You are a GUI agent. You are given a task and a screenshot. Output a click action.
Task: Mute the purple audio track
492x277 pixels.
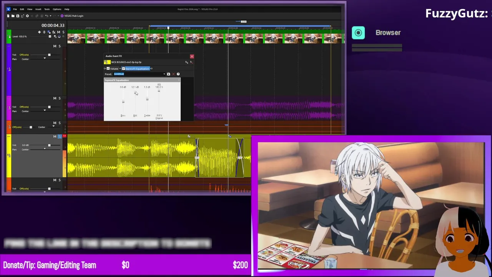[55, 46]
